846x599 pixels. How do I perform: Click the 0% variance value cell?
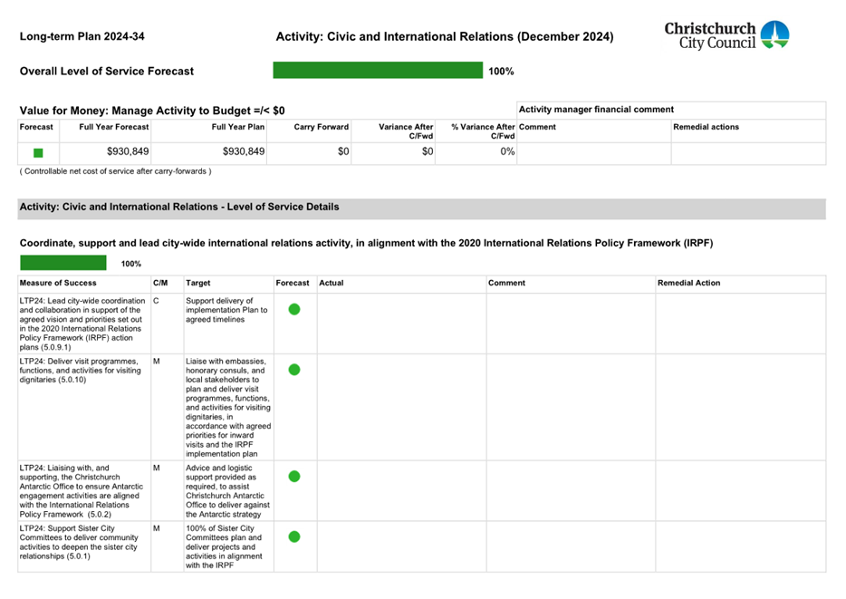pos(506,152)
